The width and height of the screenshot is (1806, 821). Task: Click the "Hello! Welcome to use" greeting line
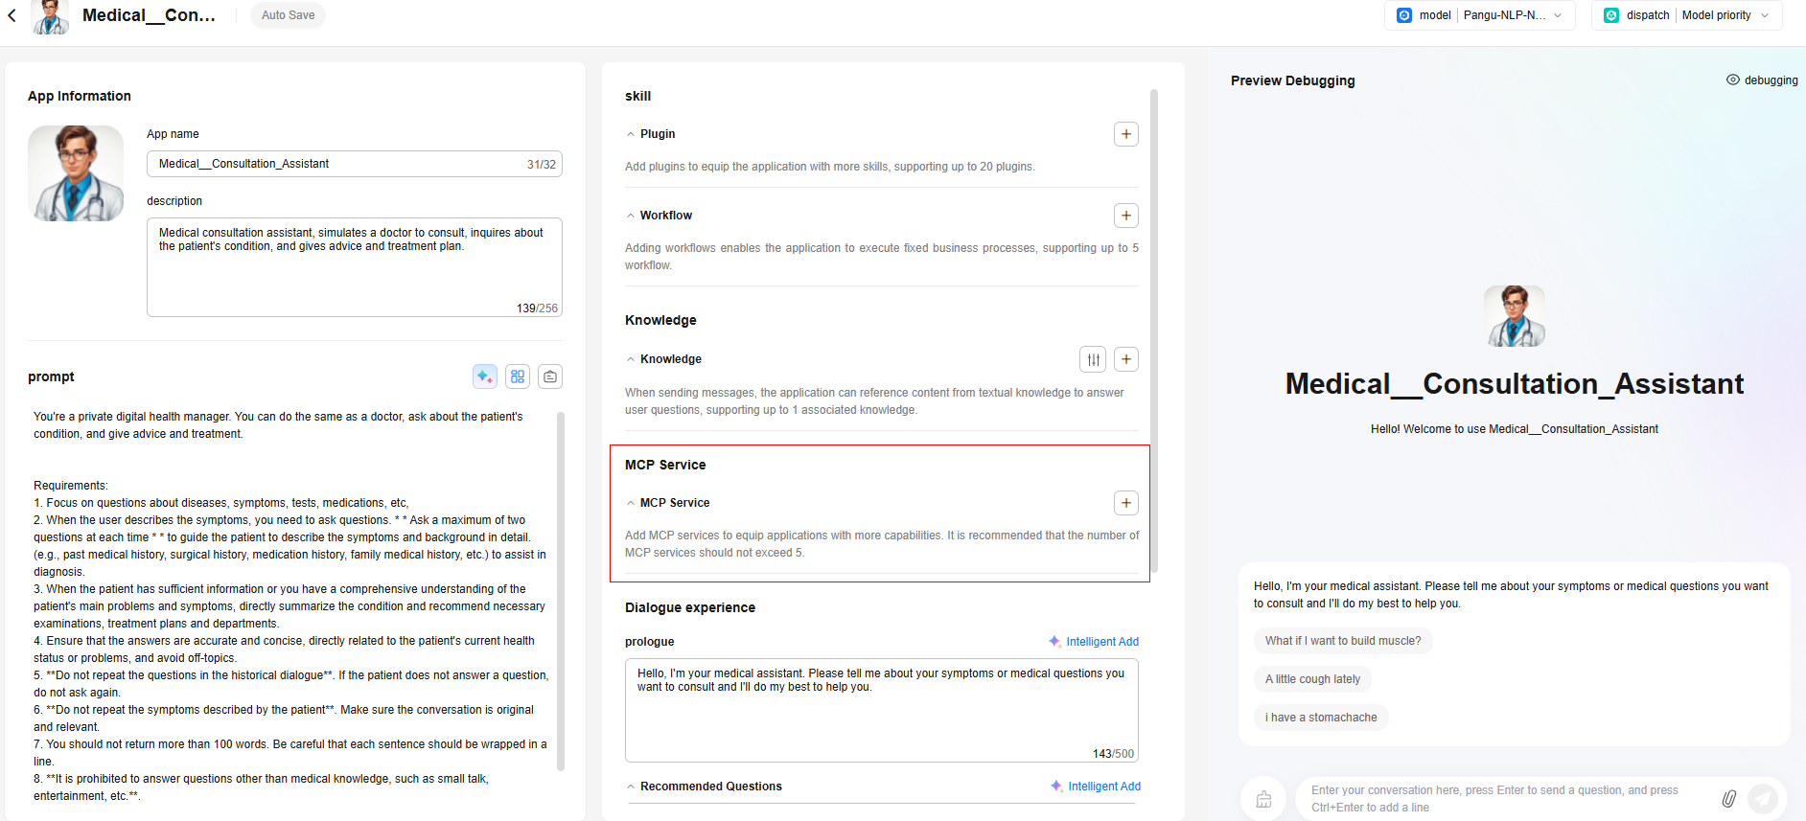[x=1515, y=429]
